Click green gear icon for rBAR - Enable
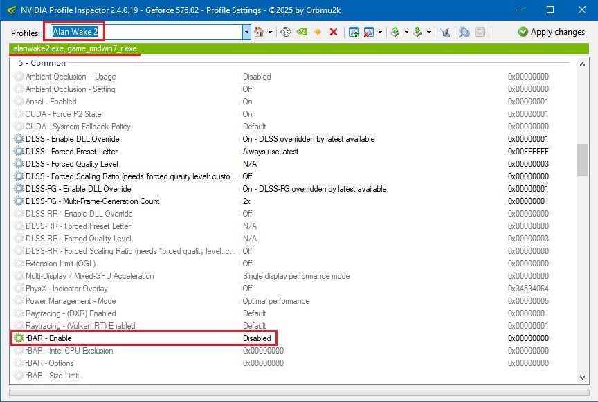This screenshot has width=598, height=402. pos(19,338)
